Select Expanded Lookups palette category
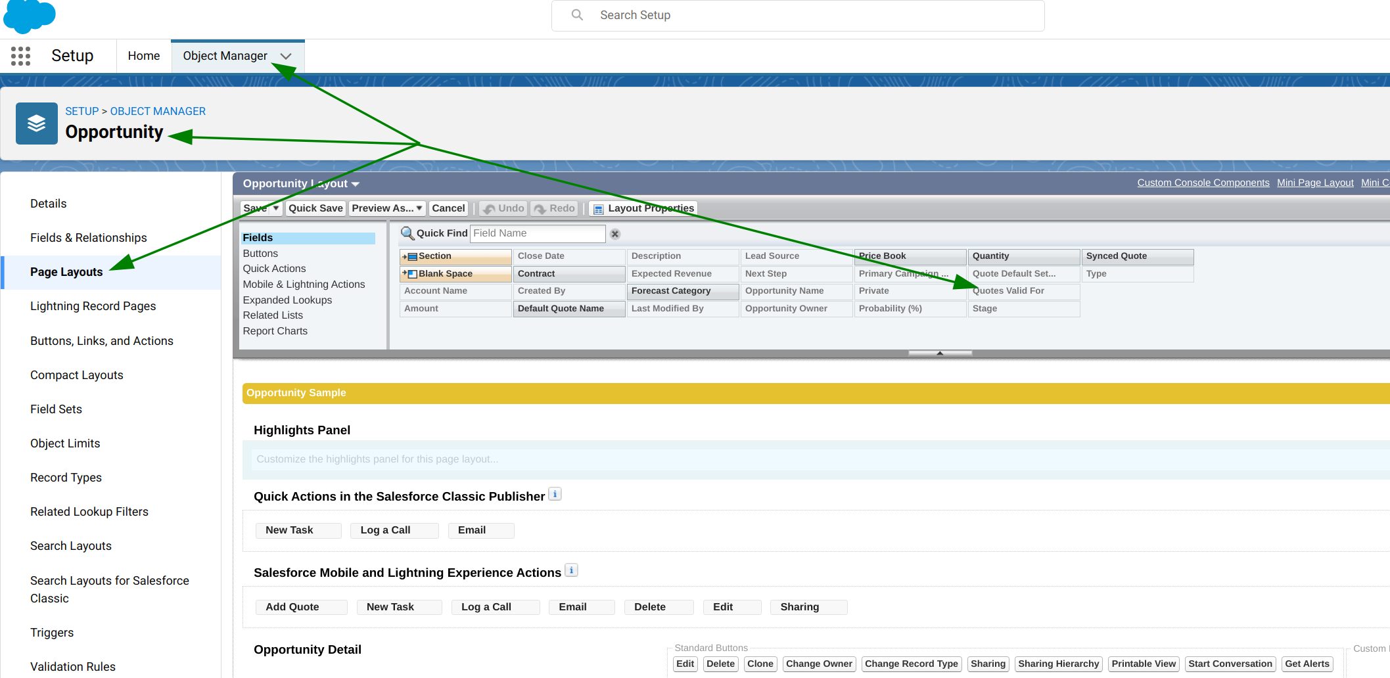The image size is (1390, 678). pyautogui.click(x=287, y=300)
